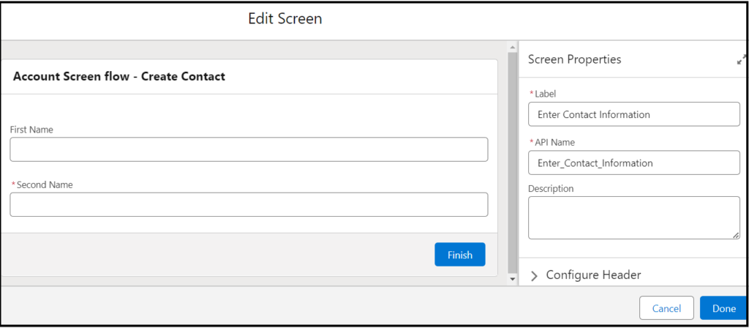749x328 pixels.
Task: Click the canvas vertical scrollbar thumb
Action: (x=512, y=163)
